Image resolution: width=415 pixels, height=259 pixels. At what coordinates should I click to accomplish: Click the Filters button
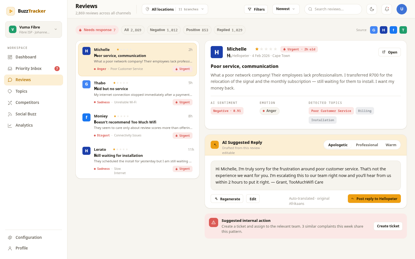click(256, 9)
